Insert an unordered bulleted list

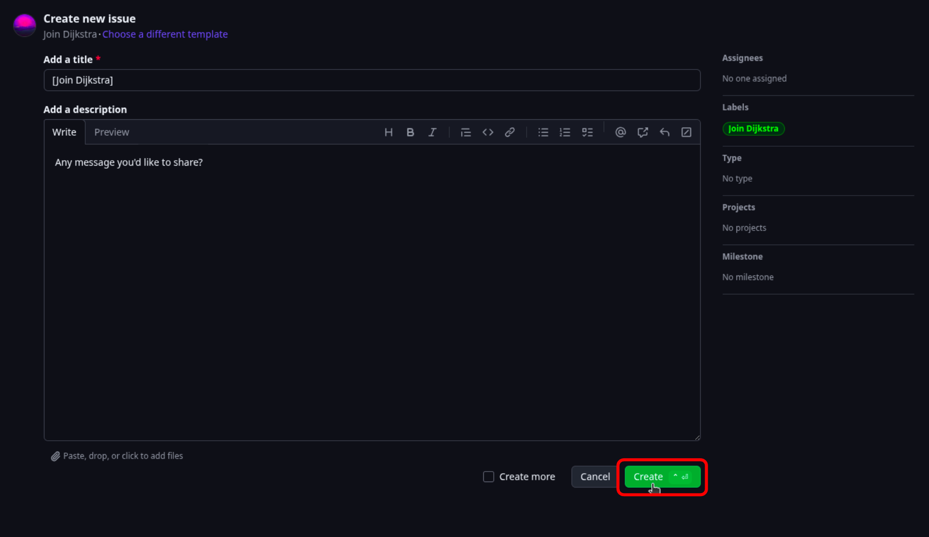coord(543,132)
